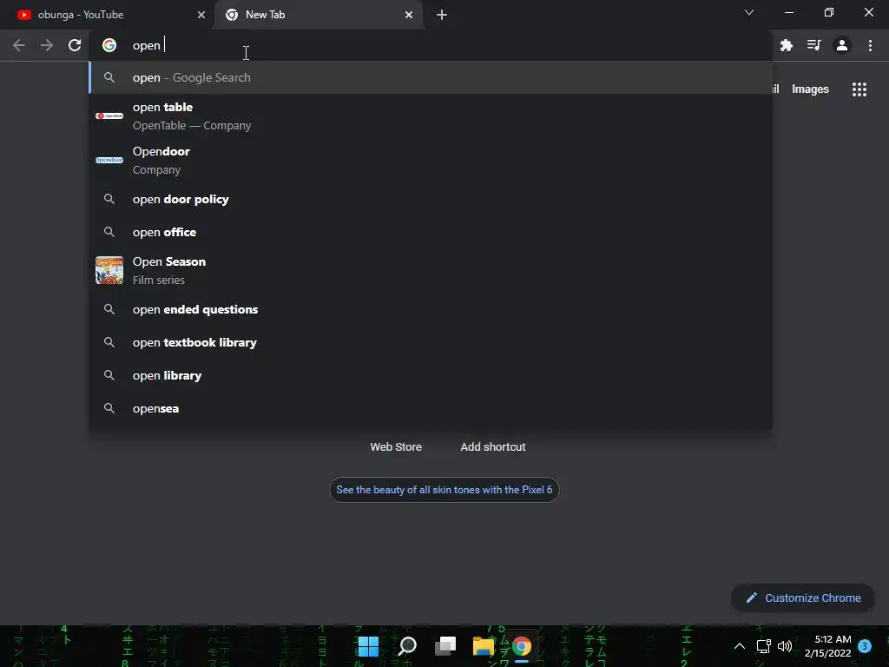Image resolution: width=889 pixels, height=667 pixels.
Task: Click Add shortcut
Action: pos(493,447)
